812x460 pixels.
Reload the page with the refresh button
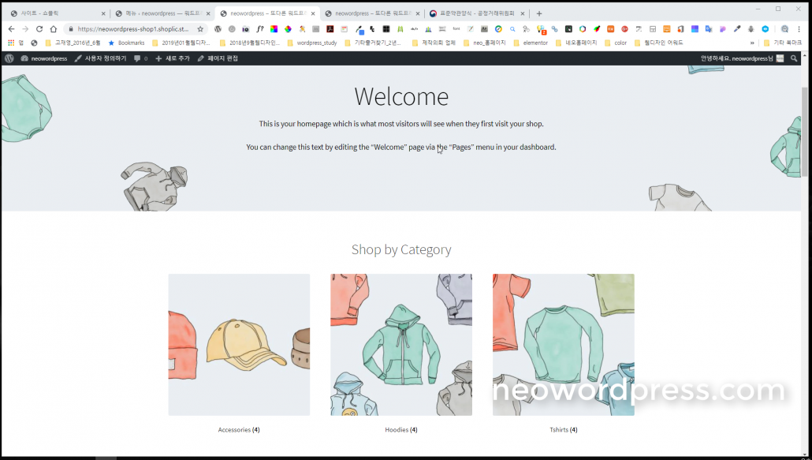pos(39,29)
